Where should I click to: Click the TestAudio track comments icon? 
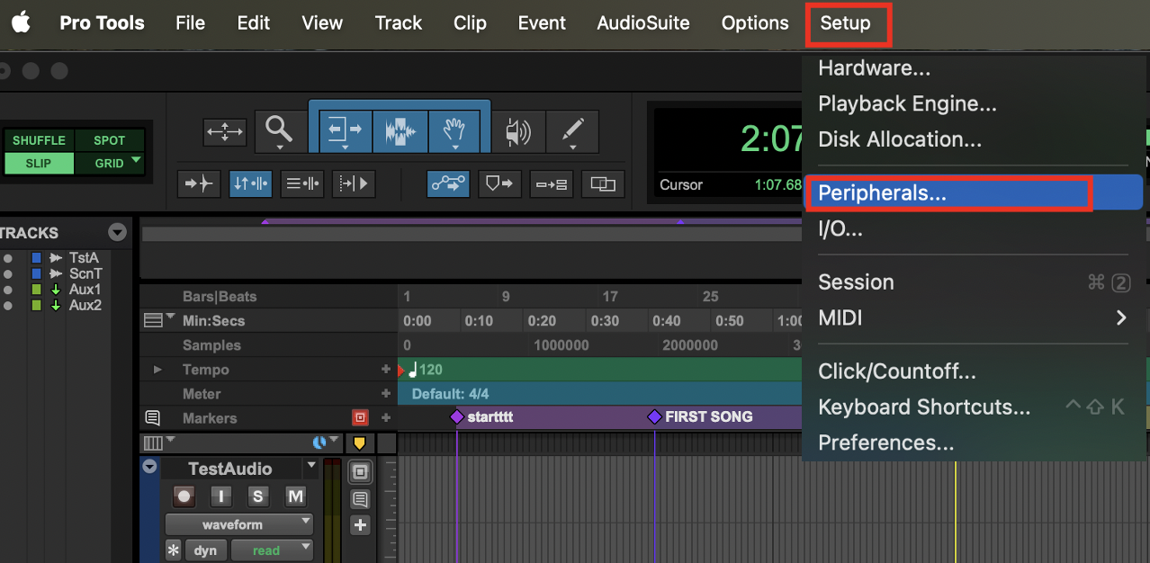click(360, 499)
